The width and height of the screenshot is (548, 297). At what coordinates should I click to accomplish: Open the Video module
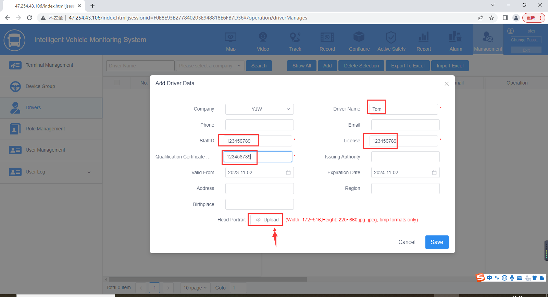[263, 41]
